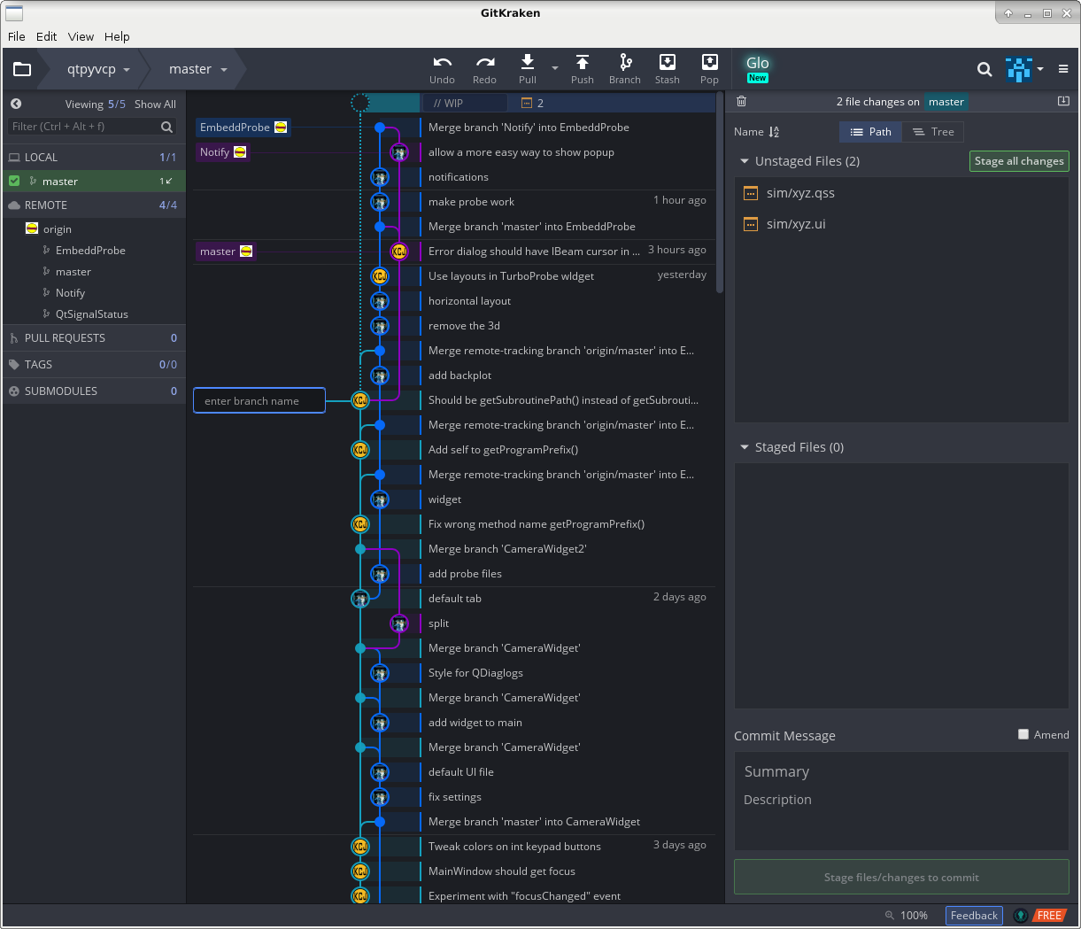Discard all changes with trash icon
Image resolution: width=1081 pixels, height=929 pixels.
(742, 102)
